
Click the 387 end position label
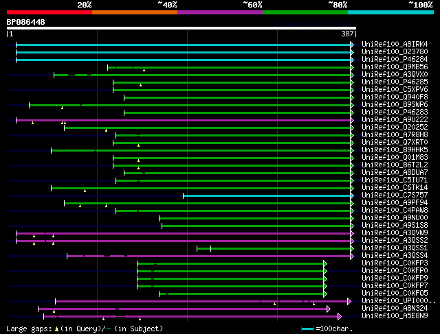tap(347, 34)
